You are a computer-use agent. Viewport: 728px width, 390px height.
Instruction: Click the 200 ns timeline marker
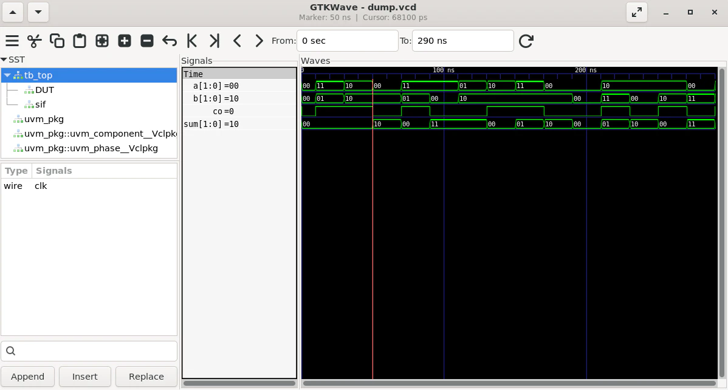[x=586, y=70]
